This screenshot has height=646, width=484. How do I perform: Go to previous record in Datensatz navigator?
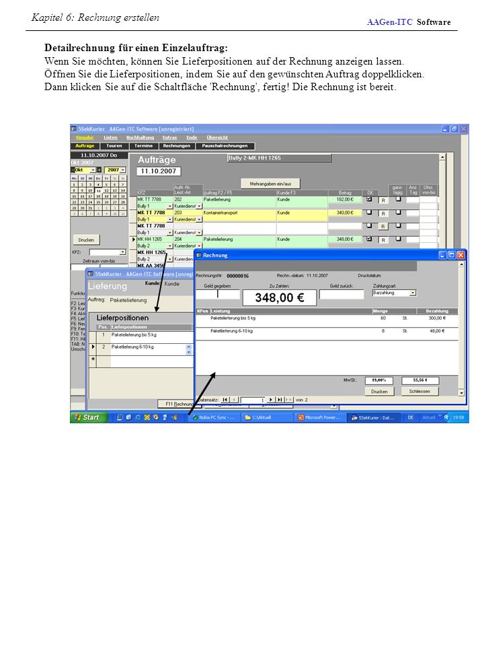233,400
